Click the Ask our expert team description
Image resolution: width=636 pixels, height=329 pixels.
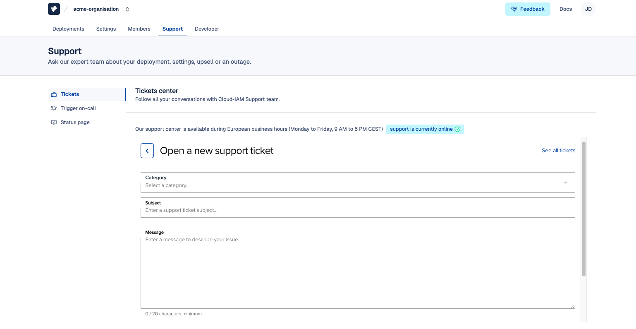coord(150,62)
